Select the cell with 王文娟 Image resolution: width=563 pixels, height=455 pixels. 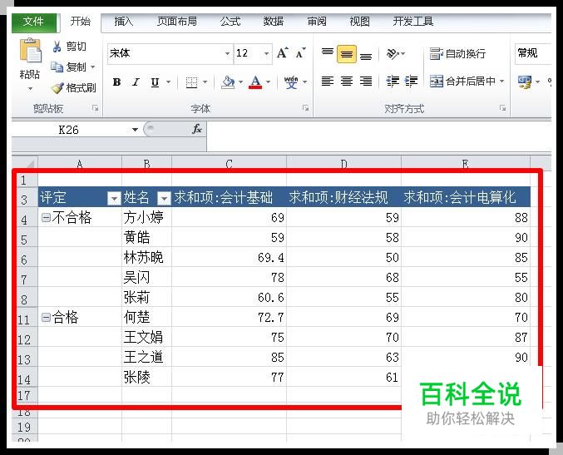146,337
